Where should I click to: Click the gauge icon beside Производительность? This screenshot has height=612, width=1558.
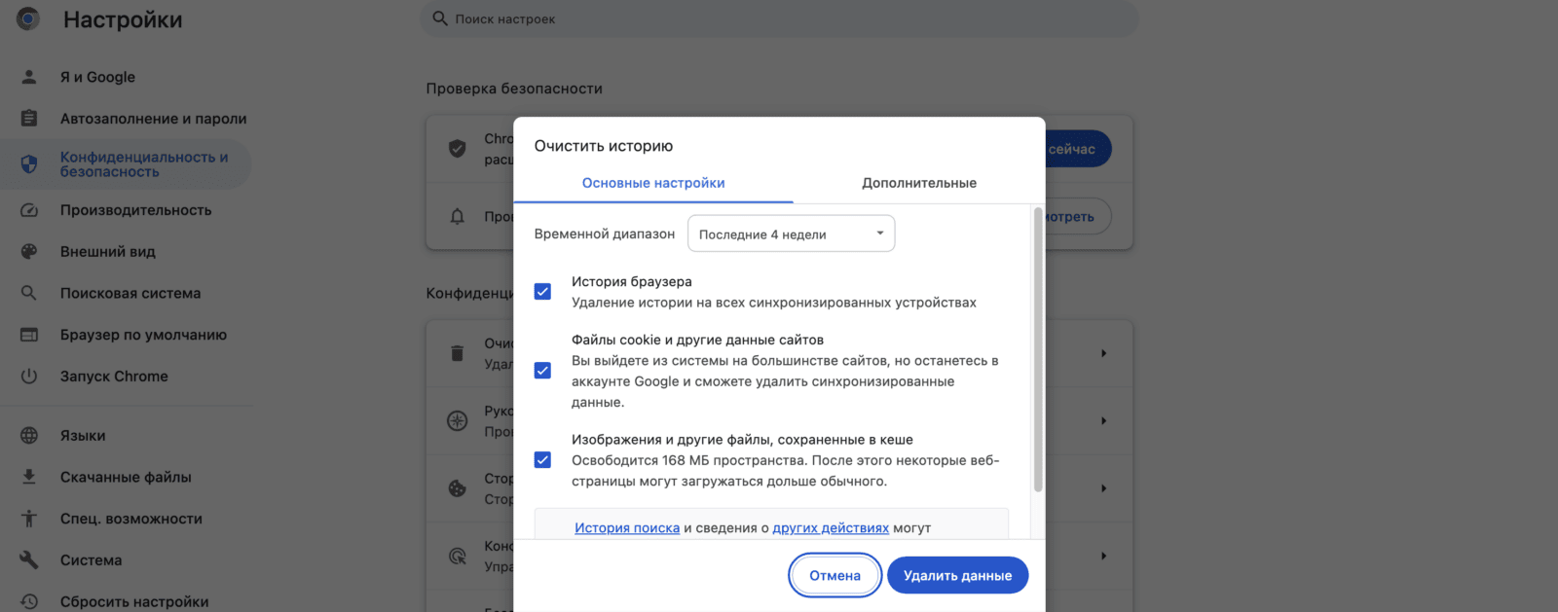(x=29, y=210)
